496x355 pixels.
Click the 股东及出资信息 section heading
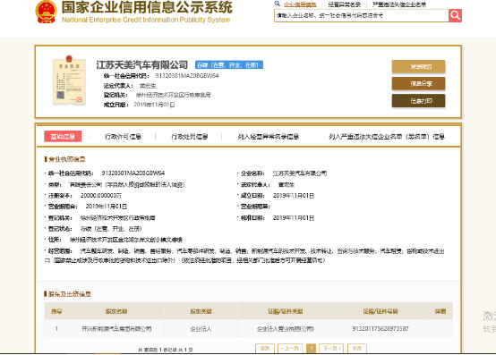70,294
